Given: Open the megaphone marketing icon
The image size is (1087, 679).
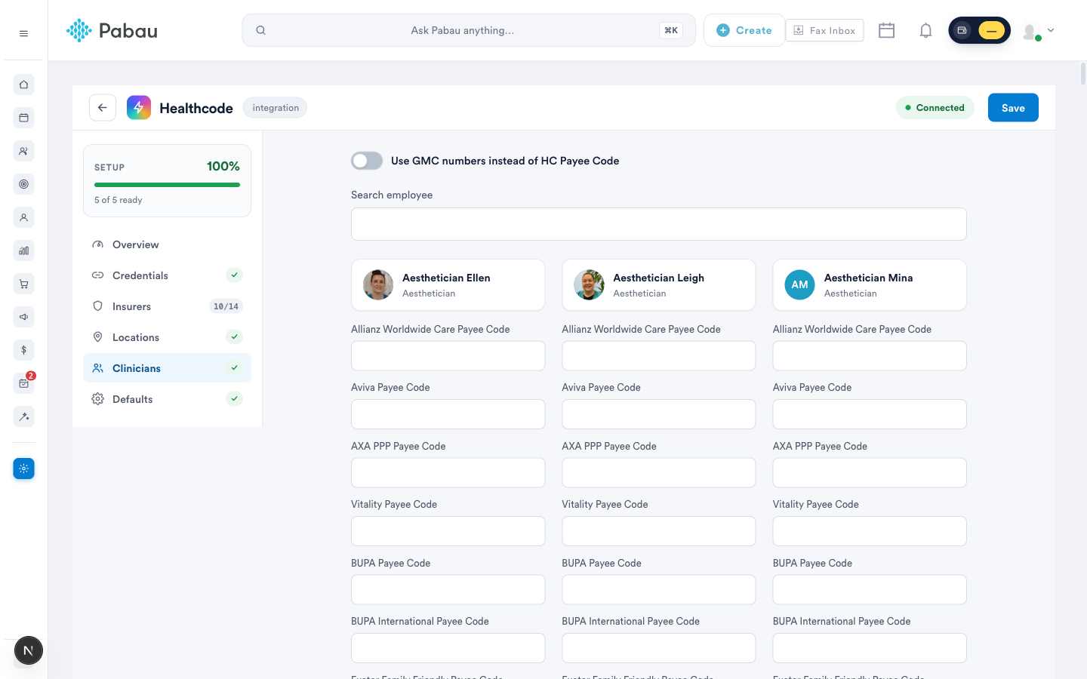Looking at the screenshot, I should click(x=23, y=317).
